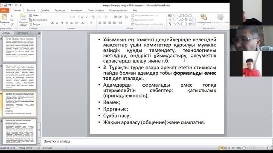Switch to the Вставка ribbon tab

pyautogui.click(x=31, y=10)
